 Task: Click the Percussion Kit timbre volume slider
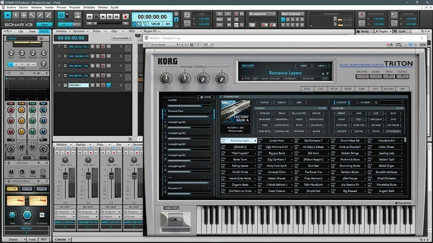[189, 194]
